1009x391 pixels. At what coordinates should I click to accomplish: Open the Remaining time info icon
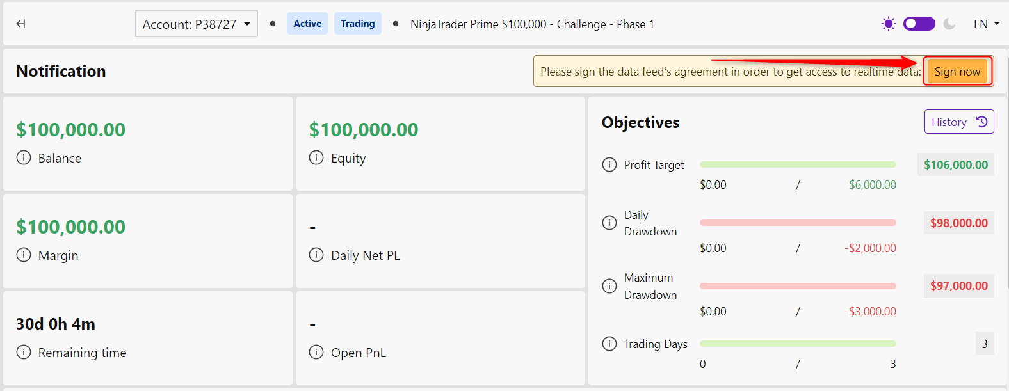coord(24,352)
